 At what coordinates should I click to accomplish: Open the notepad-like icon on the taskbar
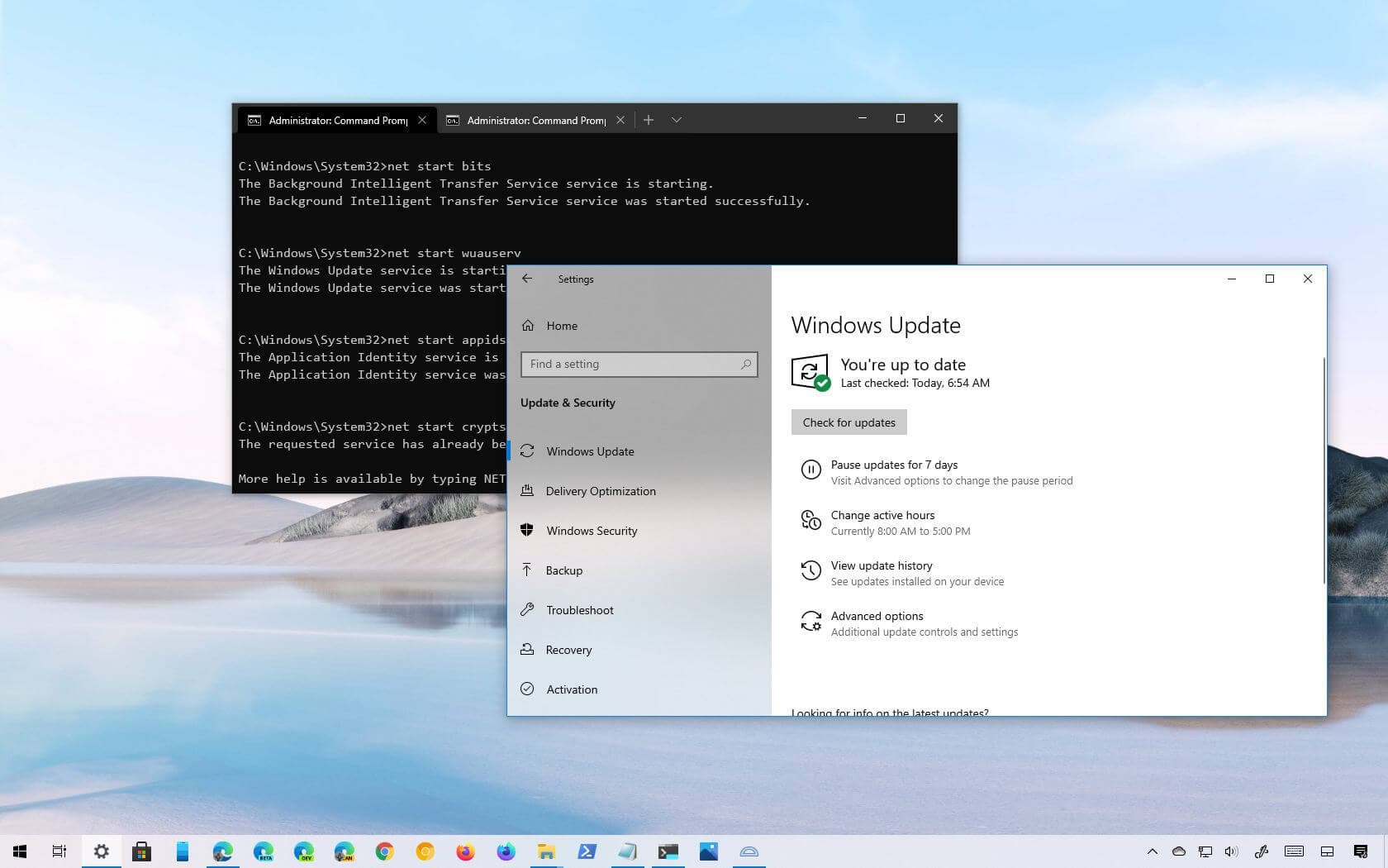[x=627, y=851]
